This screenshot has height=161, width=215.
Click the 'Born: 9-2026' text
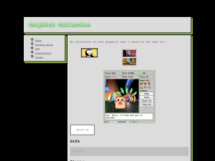(128, 73)
